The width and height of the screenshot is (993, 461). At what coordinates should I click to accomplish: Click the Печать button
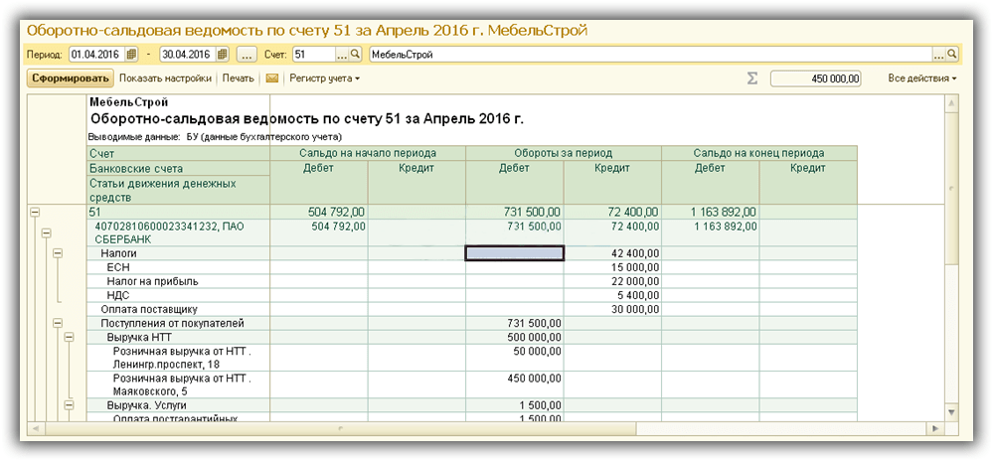click(x=238, y=77)
